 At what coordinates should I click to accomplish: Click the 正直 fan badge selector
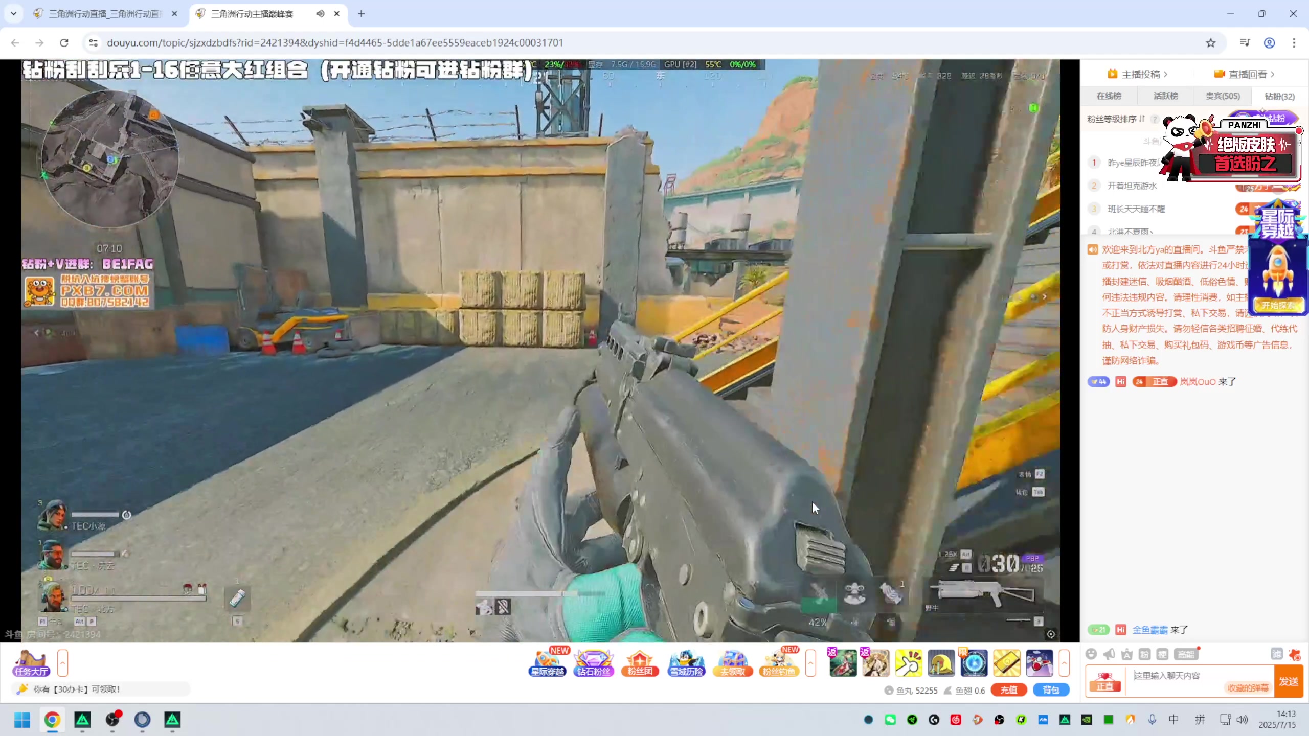1105,681
